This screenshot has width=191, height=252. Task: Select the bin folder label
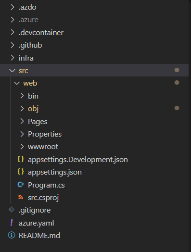pyautogui.click(x=33, y=96)
